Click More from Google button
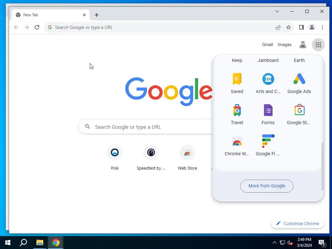This screenshot has height=249, width=332. (x=267, y=186)
